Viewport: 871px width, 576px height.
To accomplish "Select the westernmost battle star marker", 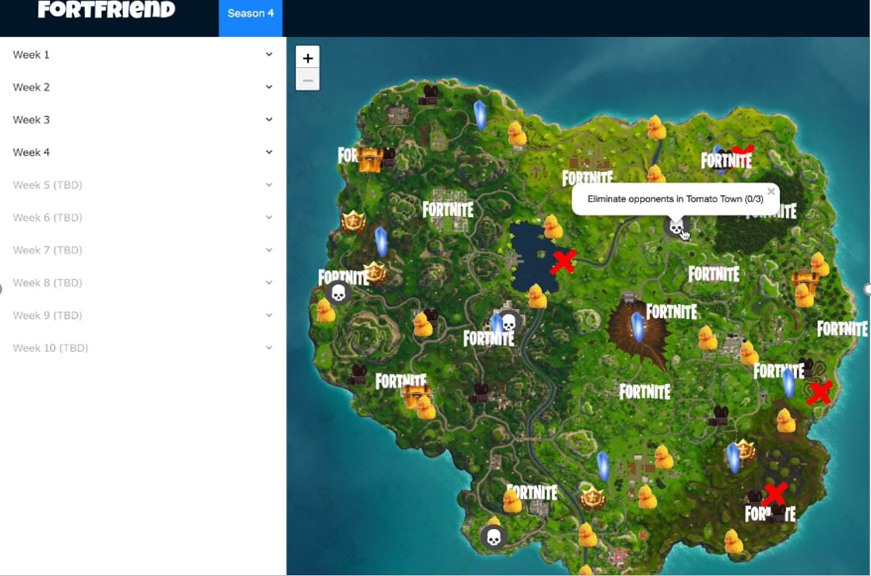I will click(x=352, y=222).
